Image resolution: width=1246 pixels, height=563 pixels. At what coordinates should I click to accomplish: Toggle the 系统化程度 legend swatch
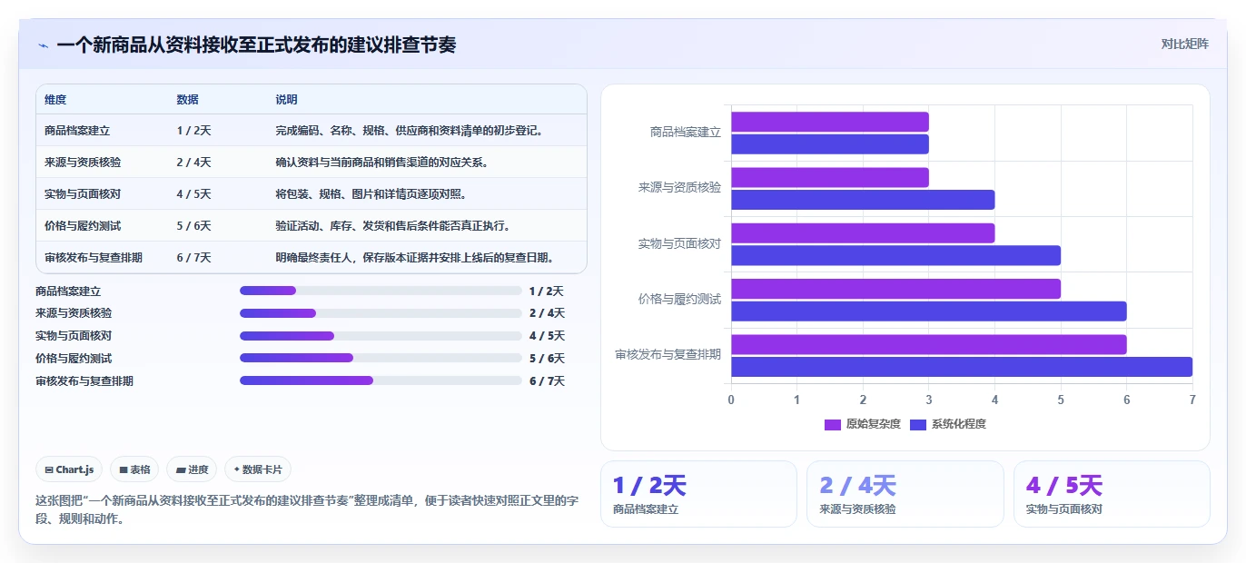click(x=918, y=424)
